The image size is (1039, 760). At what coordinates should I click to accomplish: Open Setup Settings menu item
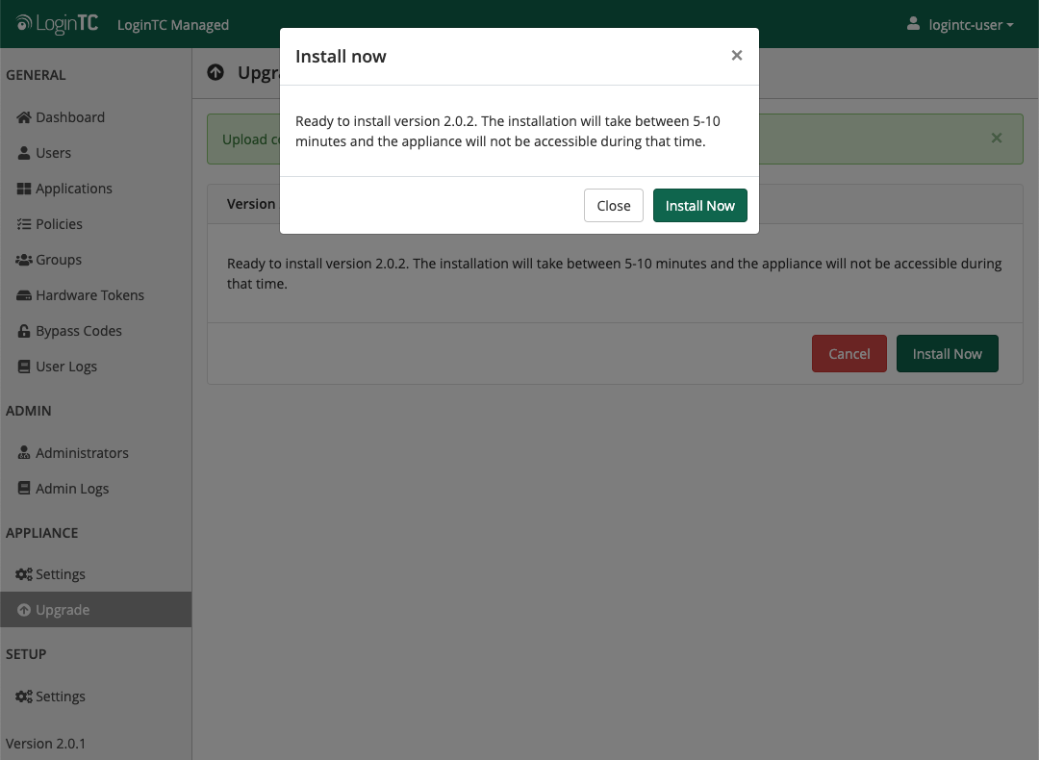pos(60,697)
